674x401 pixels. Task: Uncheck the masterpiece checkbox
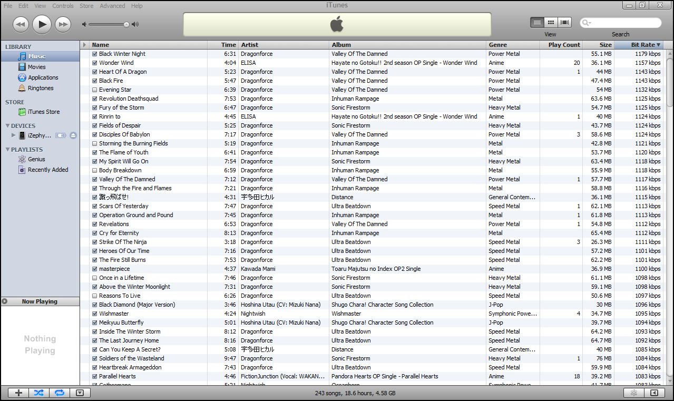point(95,269)
